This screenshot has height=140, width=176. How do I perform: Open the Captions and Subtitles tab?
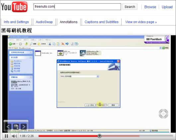[x=102, y=22]
